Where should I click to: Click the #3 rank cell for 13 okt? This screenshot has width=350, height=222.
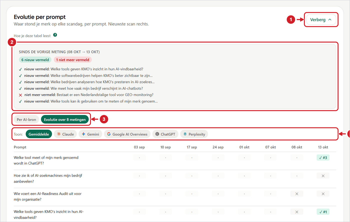(x=323, y=157)
